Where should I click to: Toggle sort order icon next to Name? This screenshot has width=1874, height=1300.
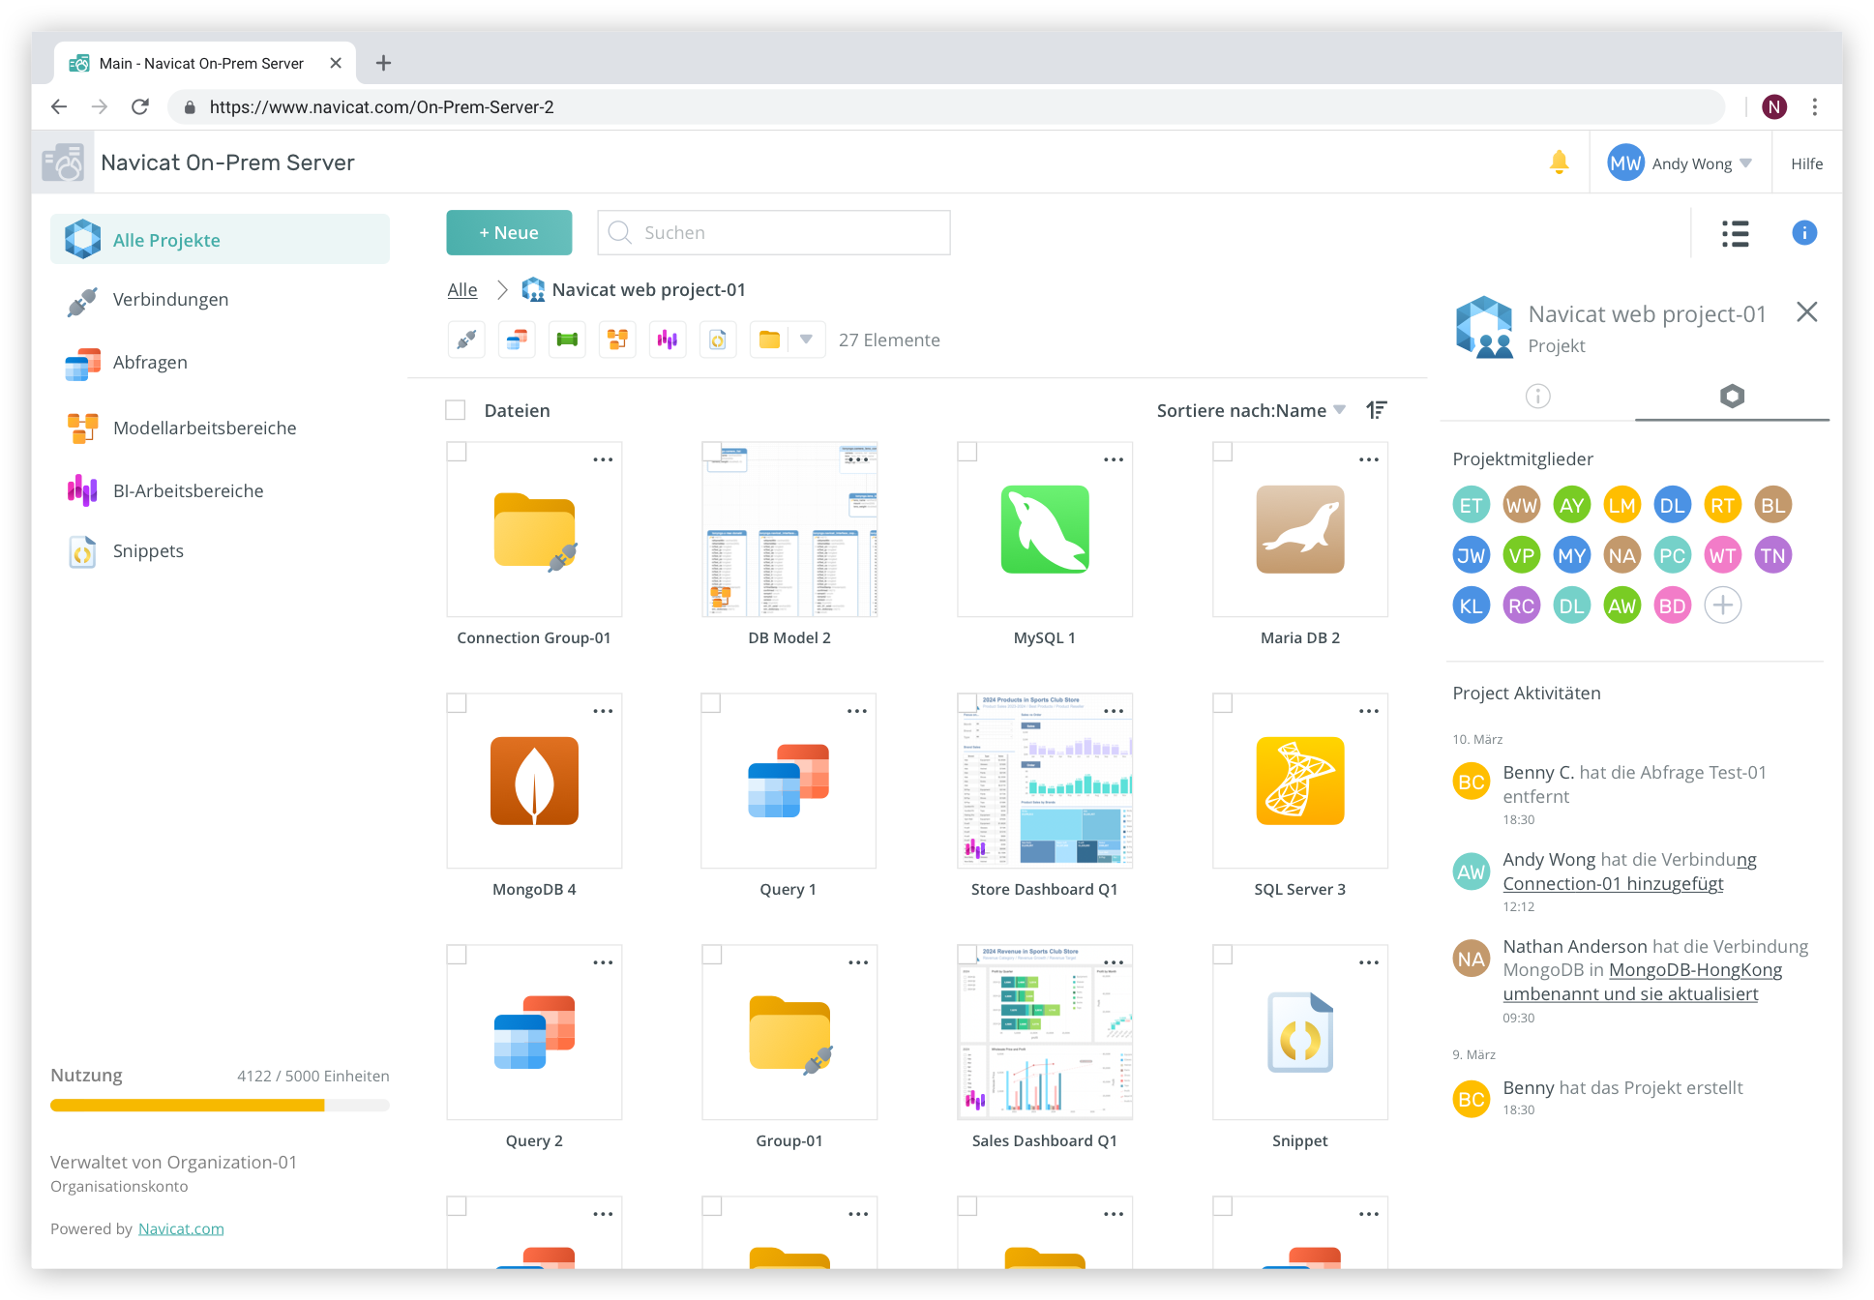pos(1377,410)
